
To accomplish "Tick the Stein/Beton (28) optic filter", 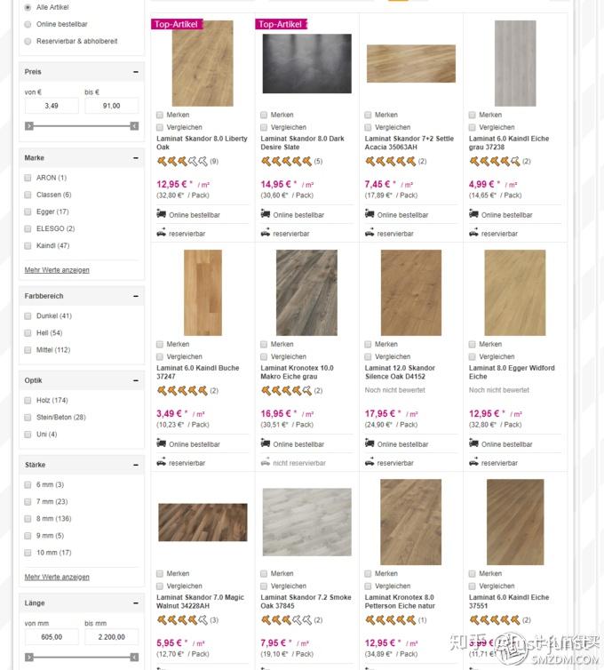I will 28,418.
